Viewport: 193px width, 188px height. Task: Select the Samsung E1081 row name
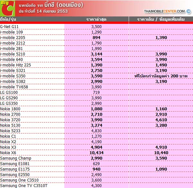click(15, 164)
